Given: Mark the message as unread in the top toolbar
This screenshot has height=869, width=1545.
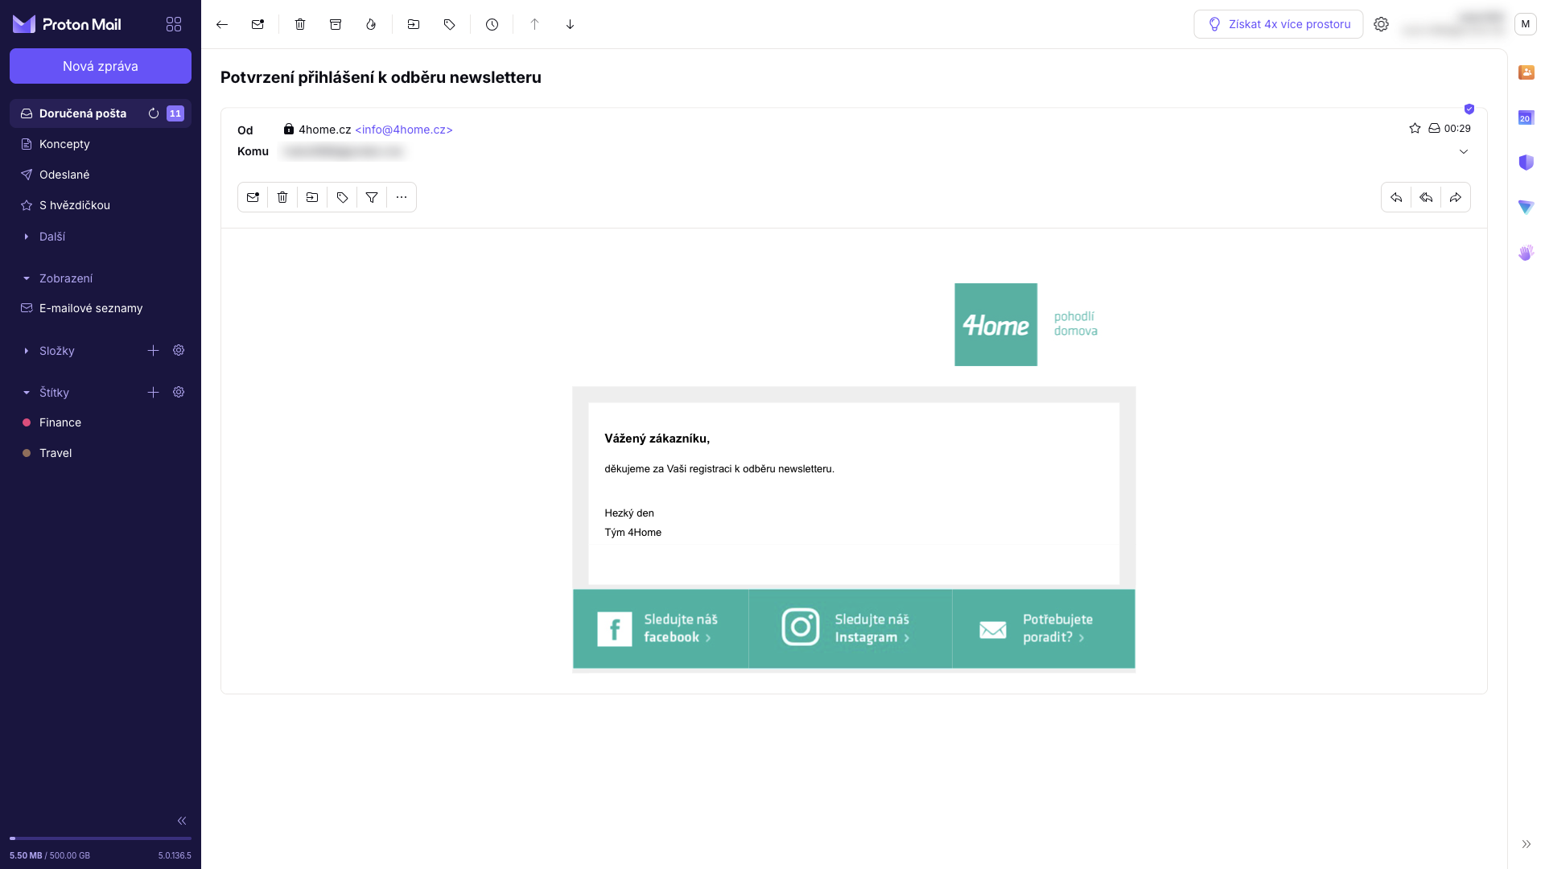Looking at the screenshot, I should pos(257,24).
